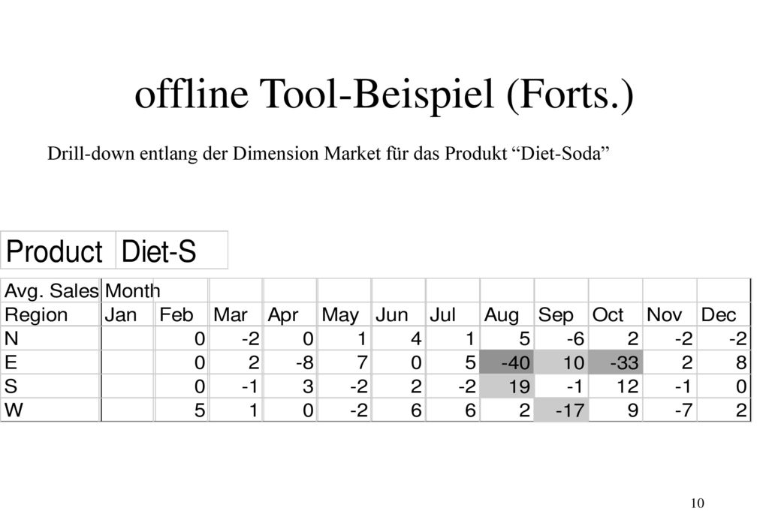Select the row label E

pyautogui.click(x=51, y=362)
